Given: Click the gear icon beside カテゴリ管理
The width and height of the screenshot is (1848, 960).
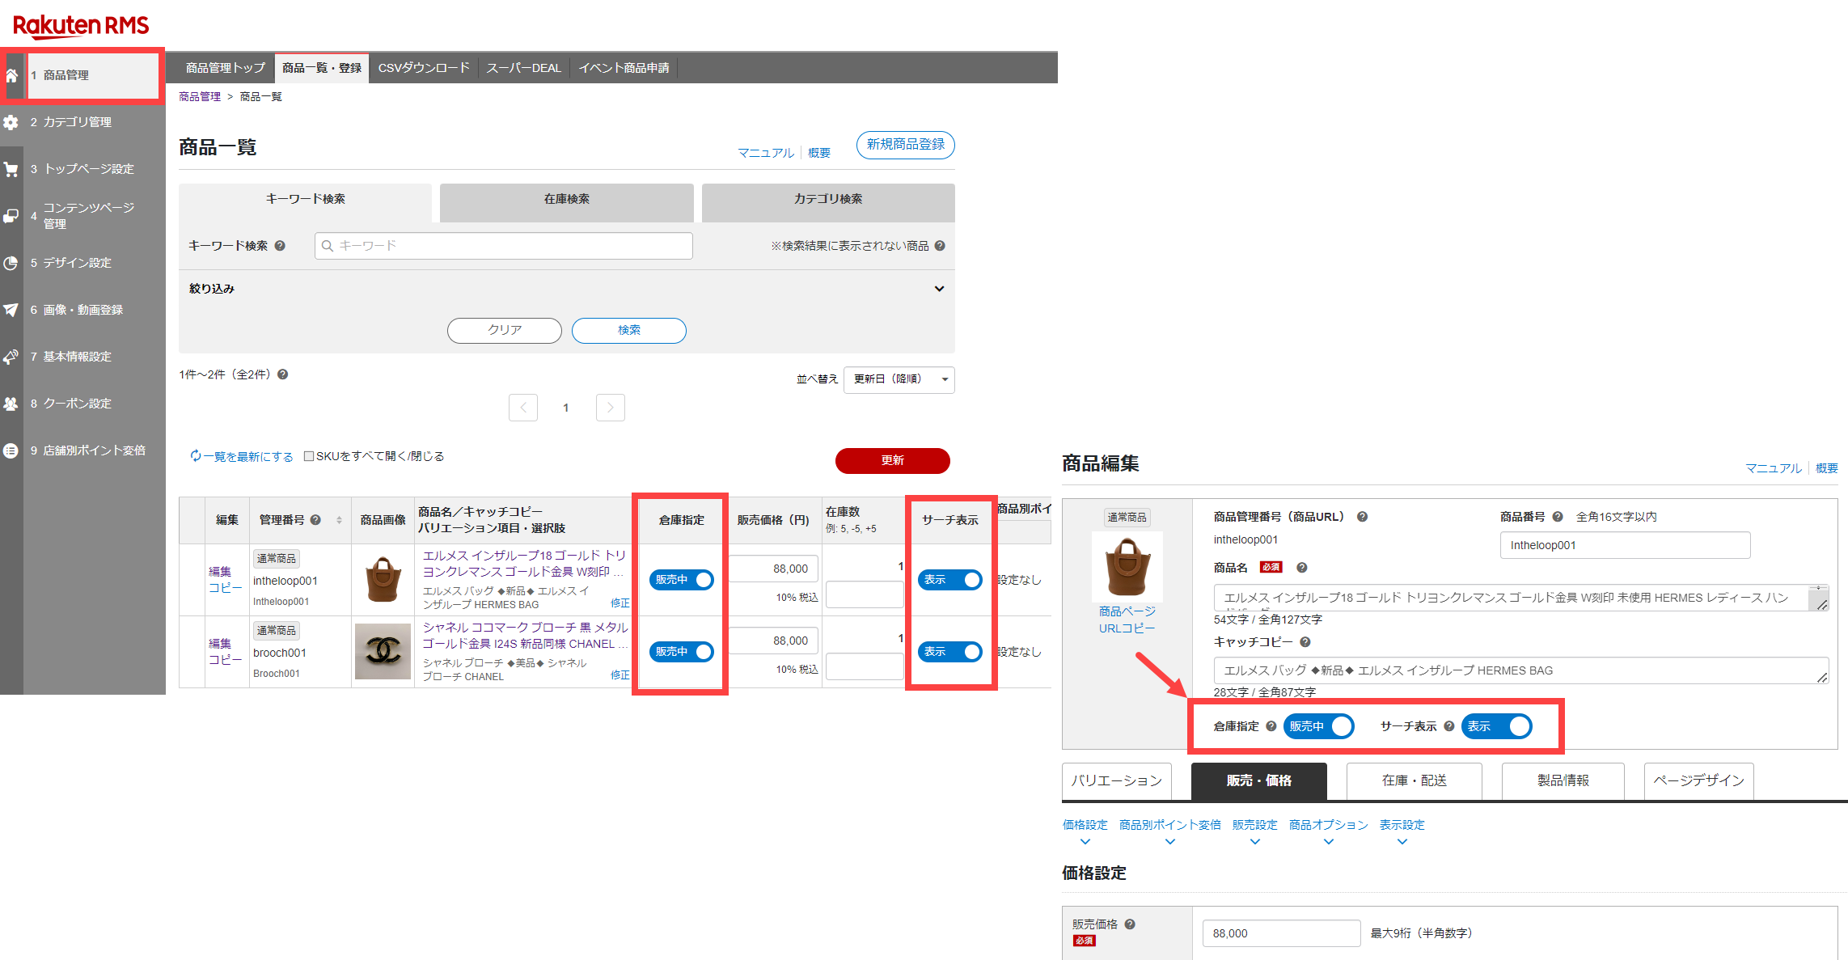Looking at the screenshot, I should click(11, 122).
